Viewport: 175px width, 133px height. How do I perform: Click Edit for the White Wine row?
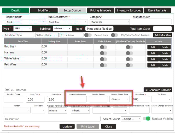click(x=153, y=59)
